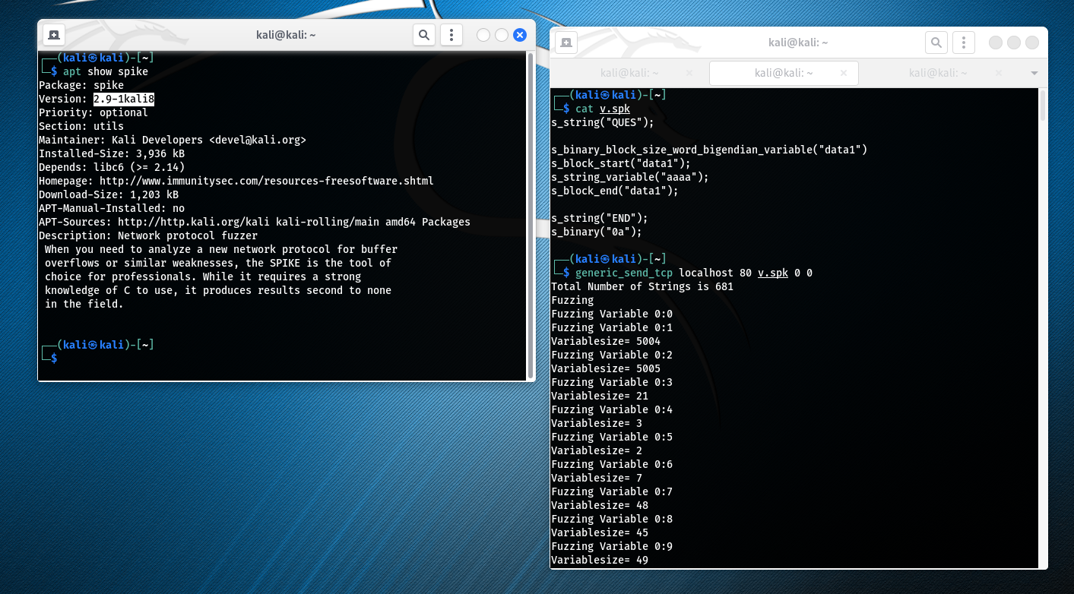Viewport: 1074px width, 594px height.
Task: Switch to the first kali@kali tab
Action: [x=629, y=73]
